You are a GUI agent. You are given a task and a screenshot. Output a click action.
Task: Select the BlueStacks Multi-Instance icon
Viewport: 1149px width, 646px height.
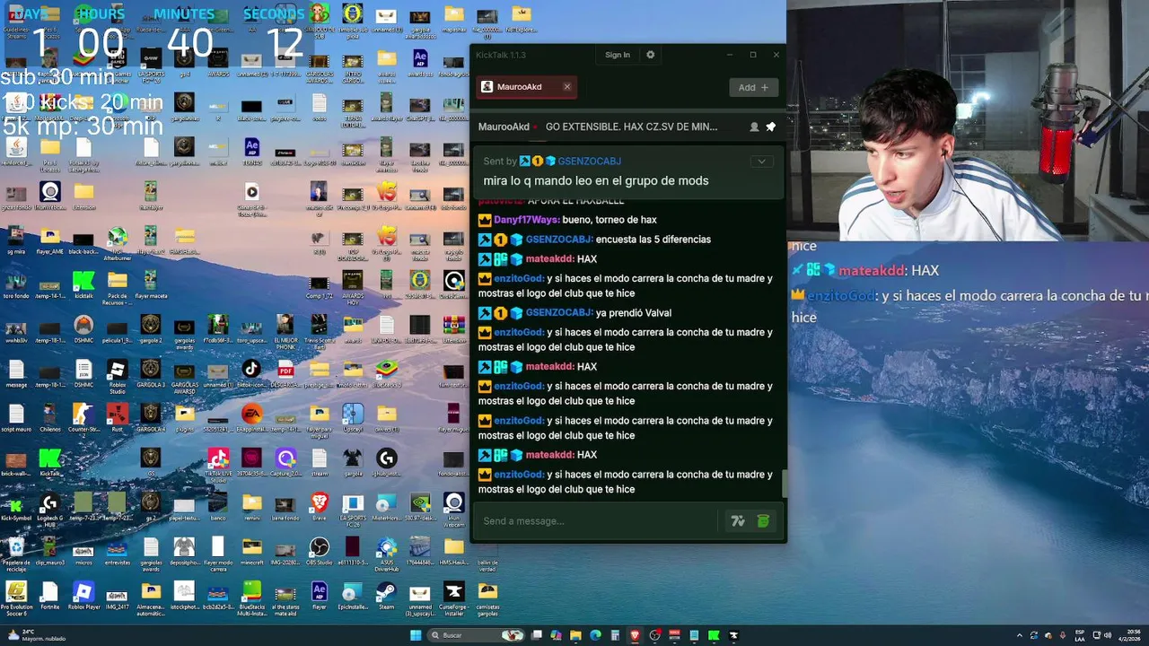coord(251,598)
